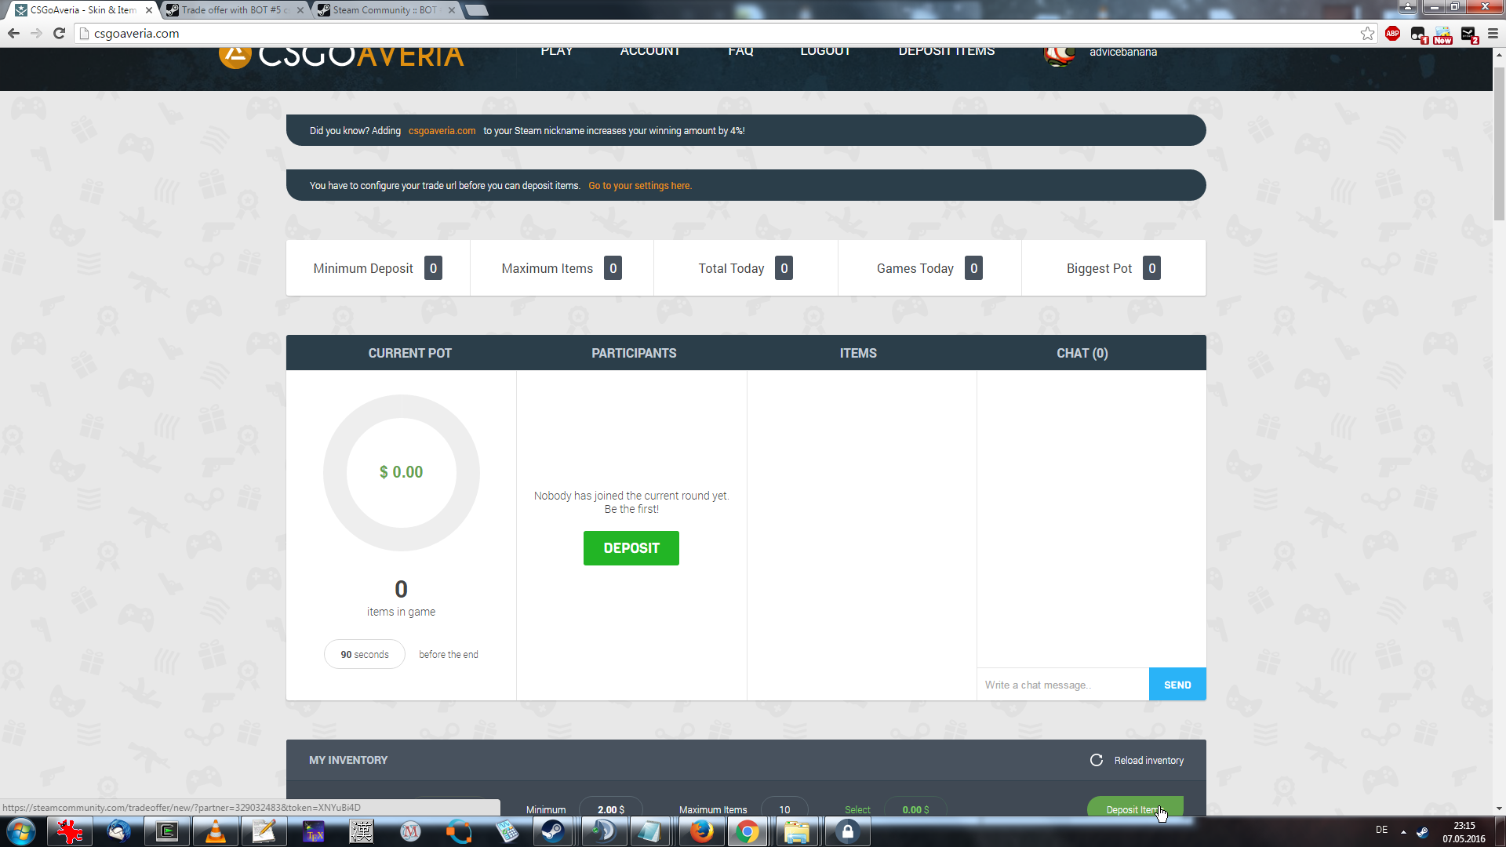This screenshot has width=1506, height=847.
Task: Follow 'Go to your settings here' link
Action: tap(640, 186)
